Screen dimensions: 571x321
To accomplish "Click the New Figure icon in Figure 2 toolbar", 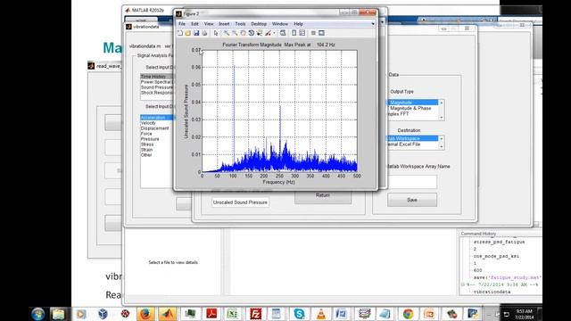I will coord(180,33).
